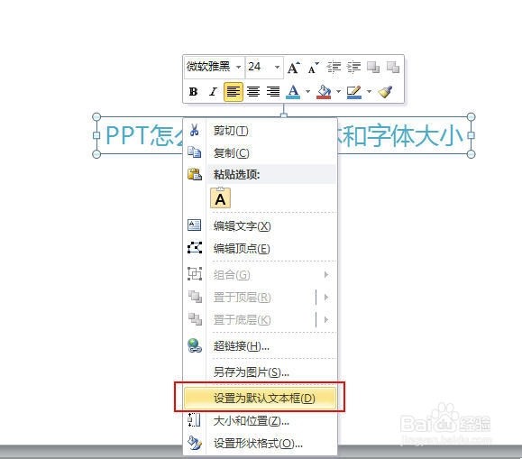Click the Format Painter brush icon

(x=386, y=92)
